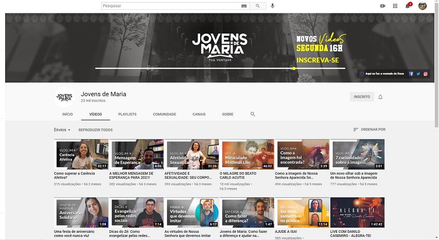Viewport: 439px width, 240px height.
Task: Open the user account avatar menu
Action: [x=422, y=6]
